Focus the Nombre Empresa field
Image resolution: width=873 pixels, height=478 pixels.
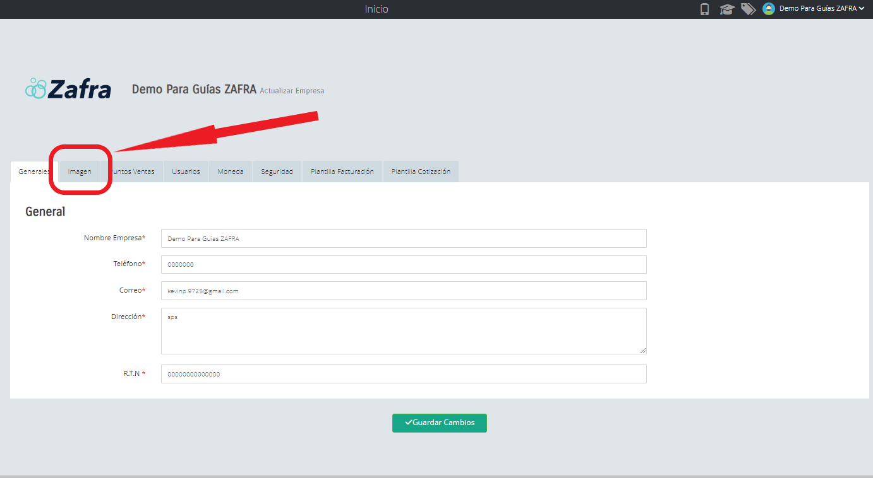coord(404,238)
